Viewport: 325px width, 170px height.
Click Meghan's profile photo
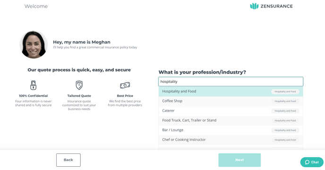34,44
